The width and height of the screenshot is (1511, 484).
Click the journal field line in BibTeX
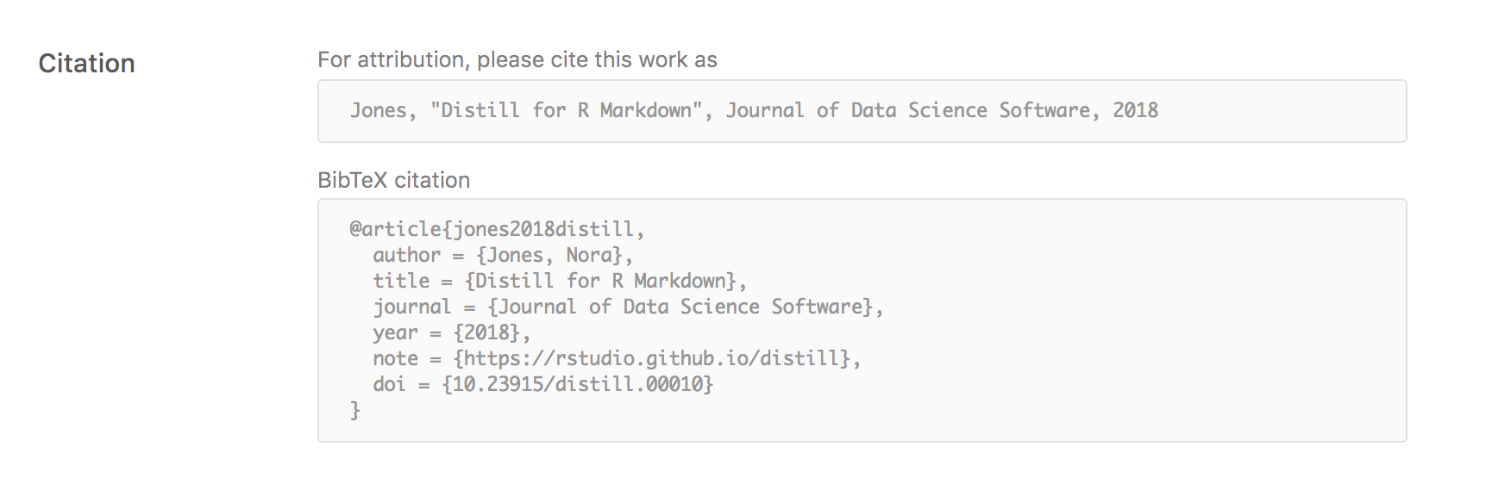pos(627,307)
